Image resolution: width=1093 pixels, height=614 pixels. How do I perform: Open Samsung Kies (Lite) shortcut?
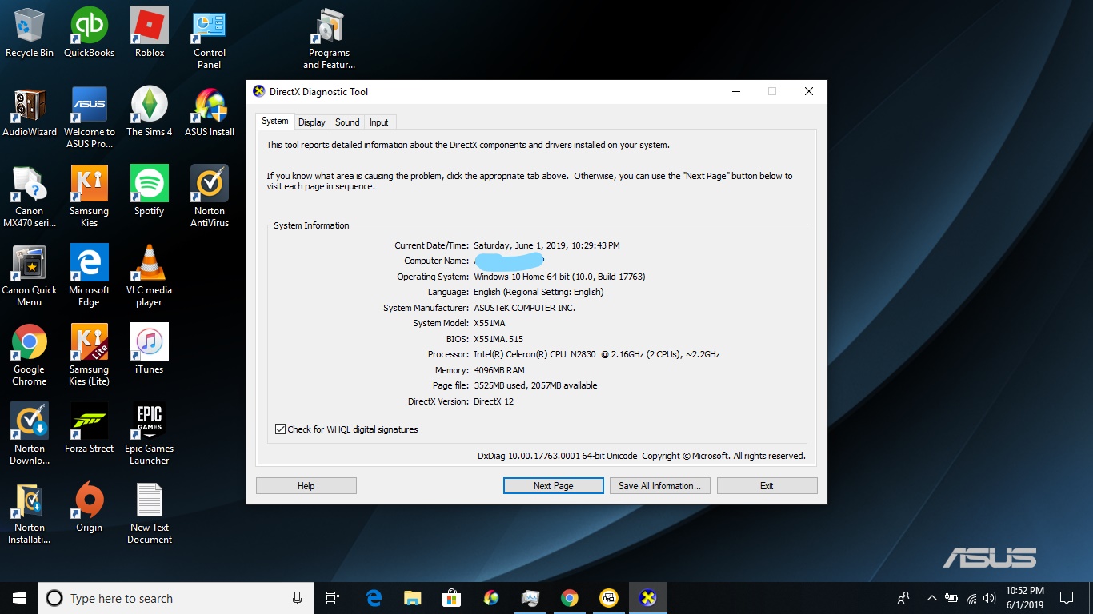click(89, 356)
